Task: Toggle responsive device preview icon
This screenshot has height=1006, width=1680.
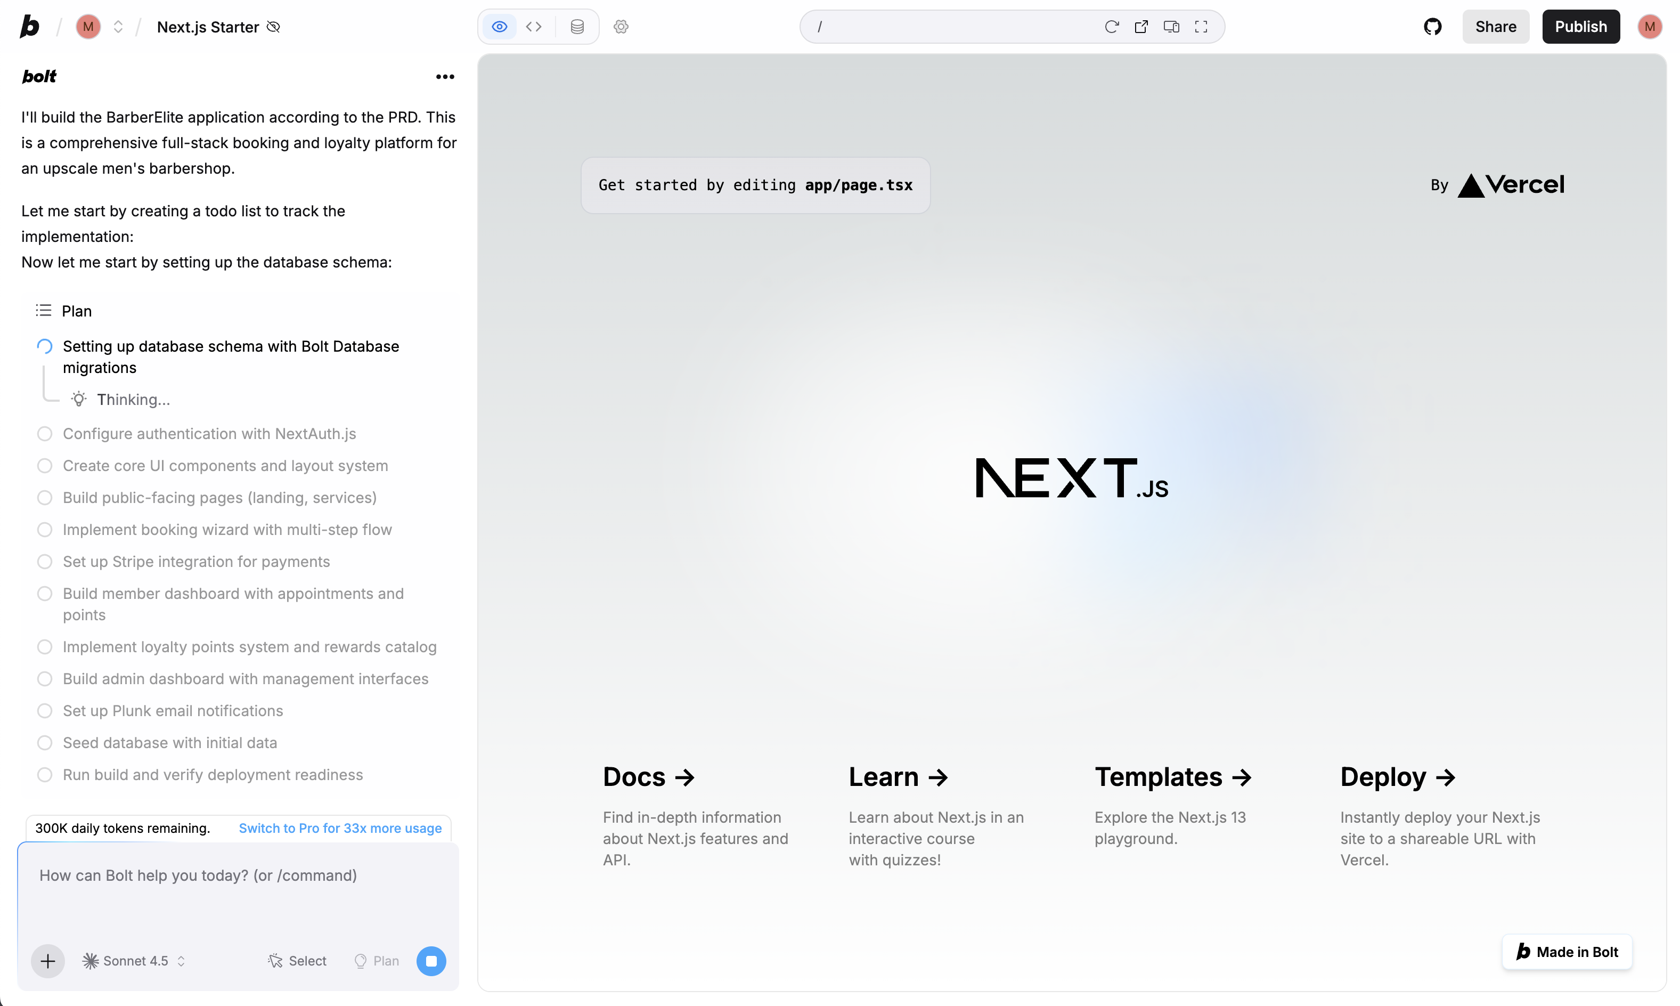Action: point(1171,27)
